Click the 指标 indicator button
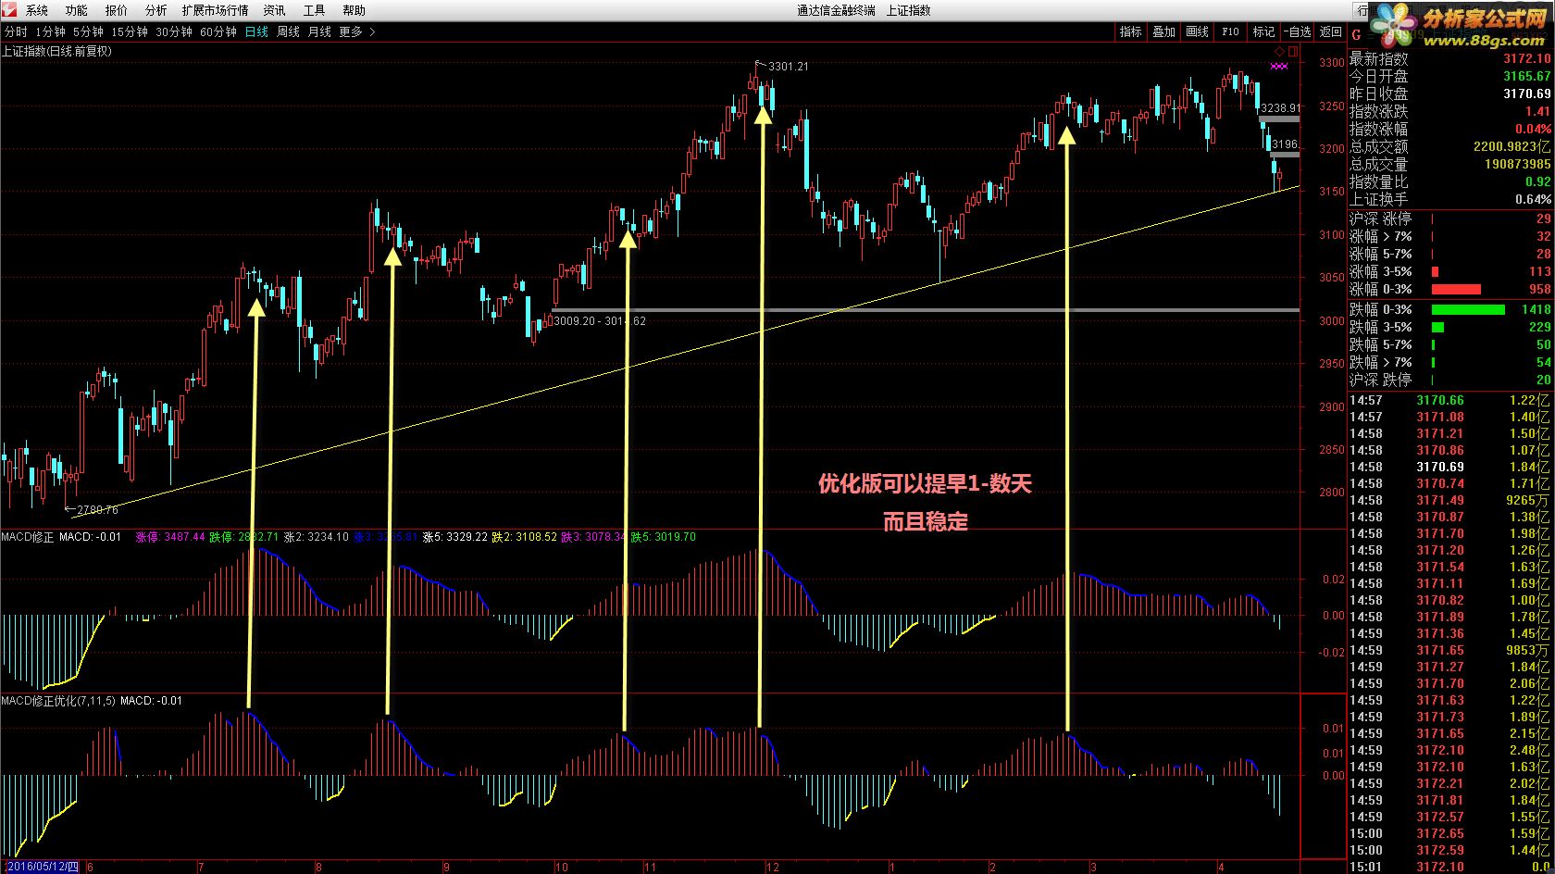 [x=1131, y=31]
